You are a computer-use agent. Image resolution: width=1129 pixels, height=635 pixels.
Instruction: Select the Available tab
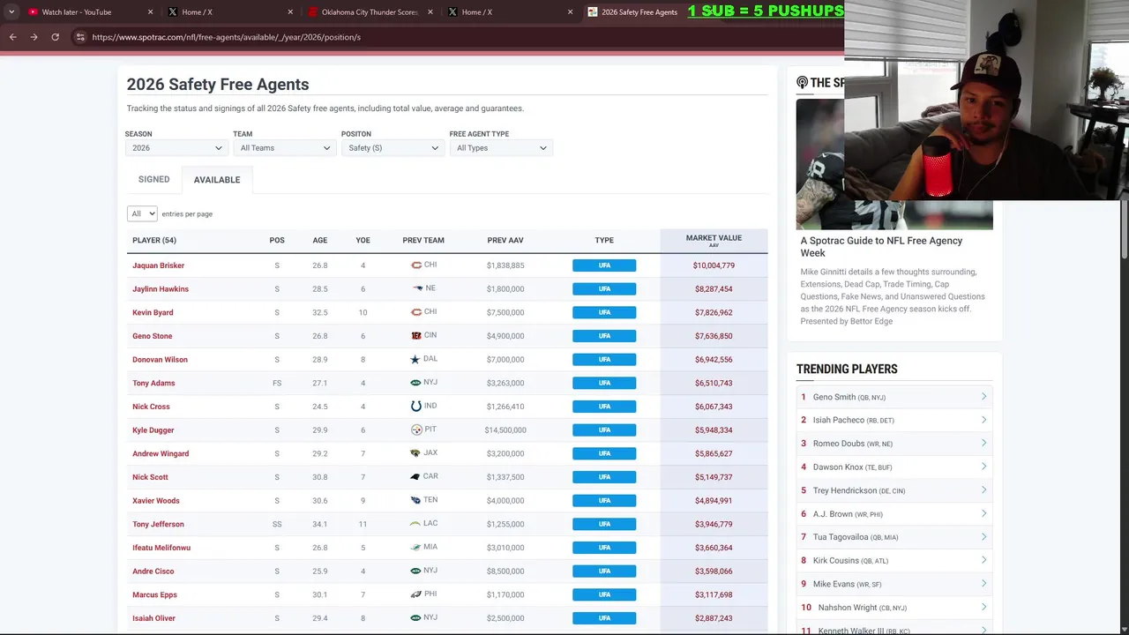tap(217, 180)
